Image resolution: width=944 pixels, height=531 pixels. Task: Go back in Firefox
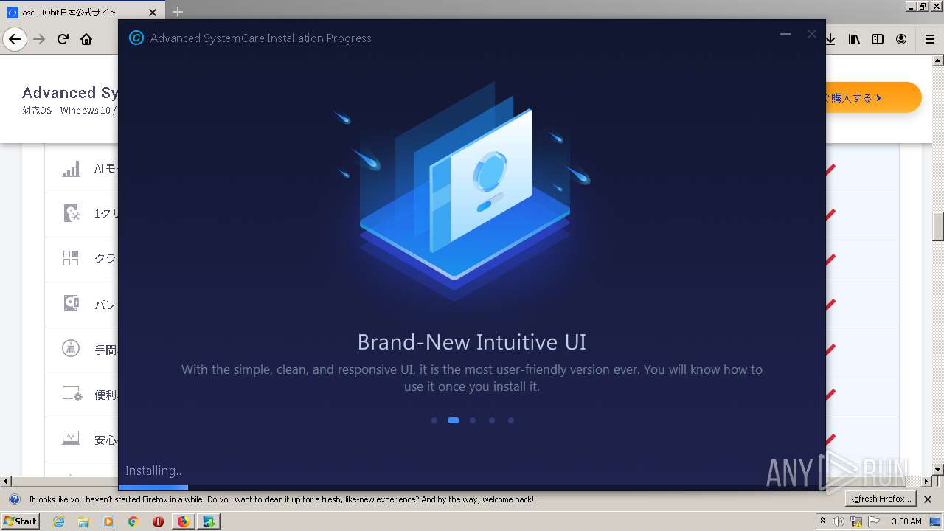pyautogui.click(x=15, y=39)
